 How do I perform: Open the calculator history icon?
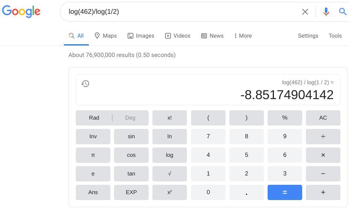[x=85, y=83]
